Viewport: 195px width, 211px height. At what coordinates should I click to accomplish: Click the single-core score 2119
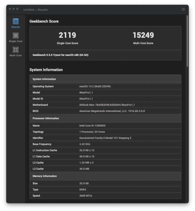point(67,35)
